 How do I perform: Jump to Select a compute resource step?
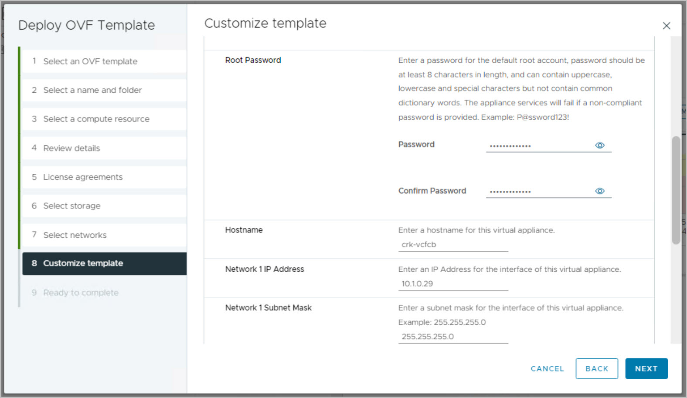96,119
